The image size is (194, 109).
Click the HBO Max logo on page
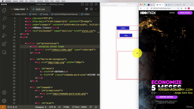148,13
